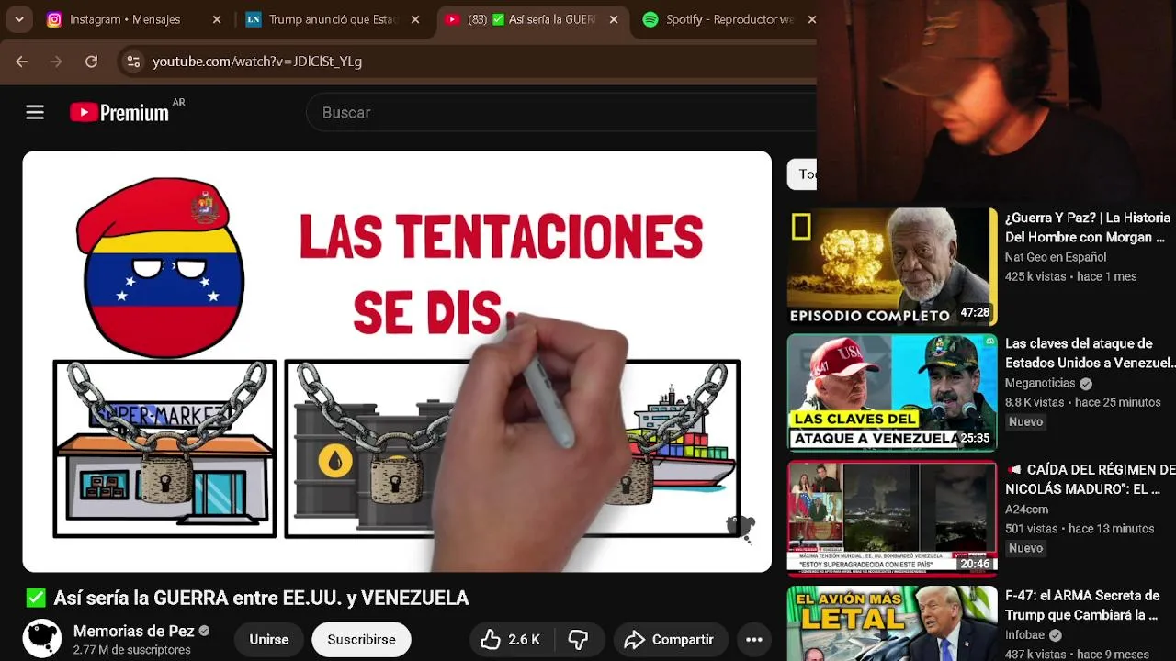The image size is (1176, 661).
Task: Open the tab search dropdown arrow
Action: click(19, 19)
